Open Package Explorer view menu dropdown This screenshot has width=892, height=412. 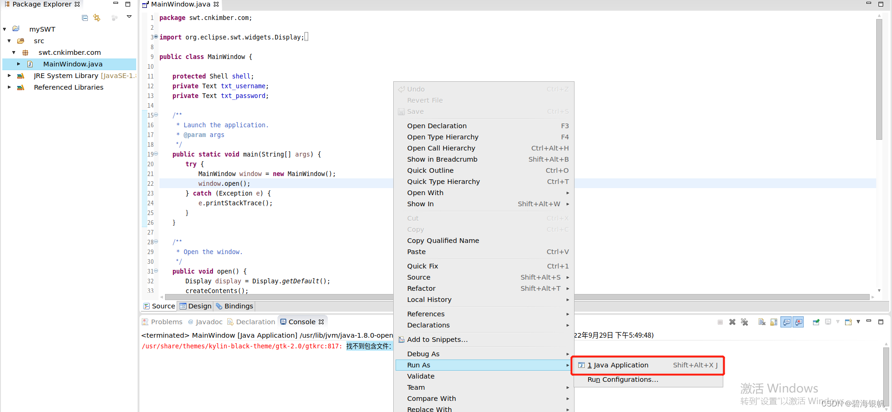click(129, 17)
